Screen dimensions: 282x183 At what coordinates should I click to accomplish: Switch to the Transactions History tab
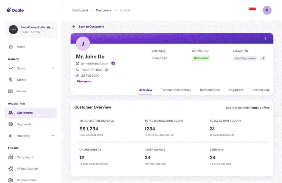pos(176,90)
